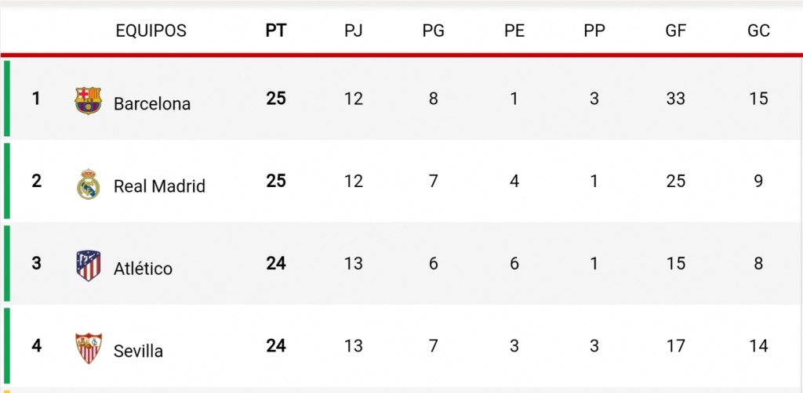Click the PP column header
Screen dimensions: 803x393
(594, 31)
